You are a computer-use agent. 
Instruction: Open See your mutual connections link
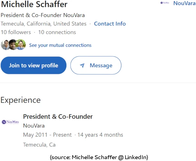(60, 45)
